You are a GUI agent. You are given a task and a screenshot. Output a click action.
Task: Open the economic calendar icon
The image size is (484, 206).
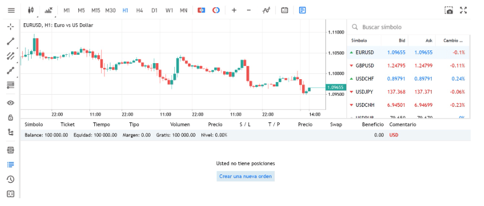(285, 11)
